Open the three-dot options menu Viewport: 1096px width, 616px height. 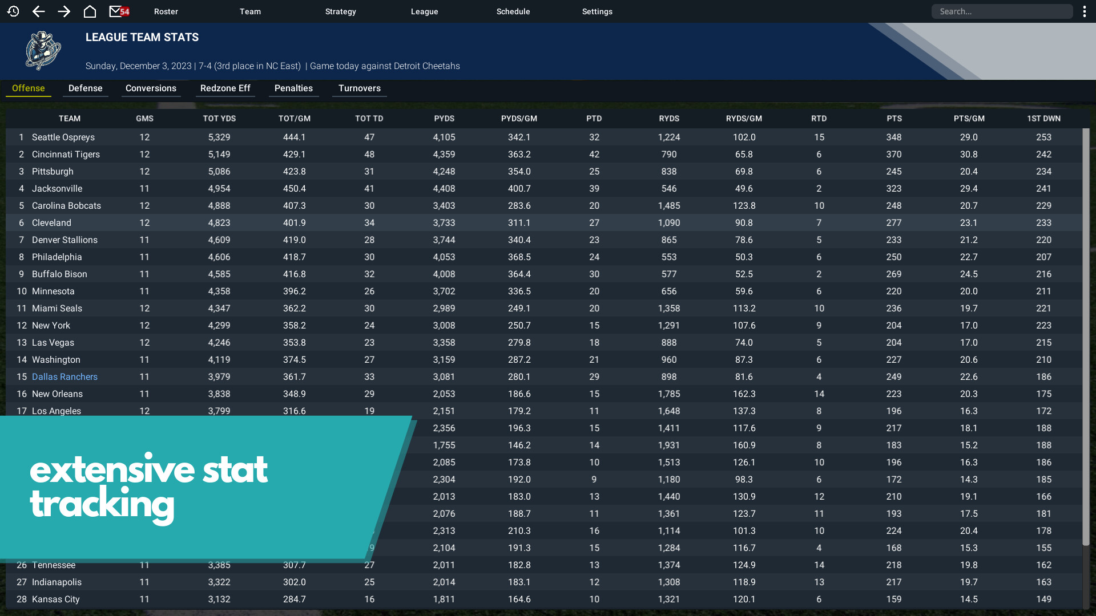(1084, 11)
